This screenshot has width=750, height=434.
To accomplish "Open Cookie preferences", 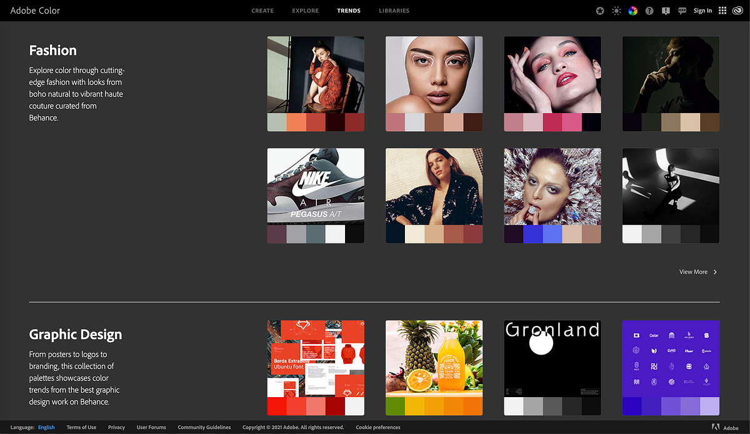I will point(377,427).
